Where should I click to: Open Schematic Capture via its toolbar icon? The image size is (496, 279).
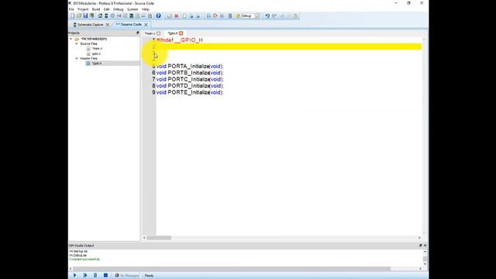(x=106, y=15)
